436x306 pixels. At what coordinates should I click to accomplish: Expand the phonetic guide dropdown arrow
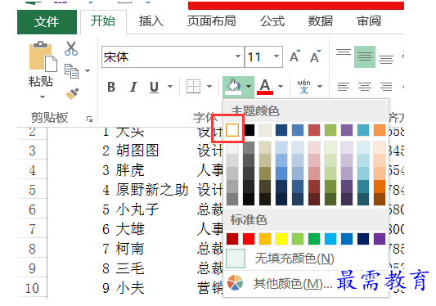pyautogui.click(x=320, y=87)
